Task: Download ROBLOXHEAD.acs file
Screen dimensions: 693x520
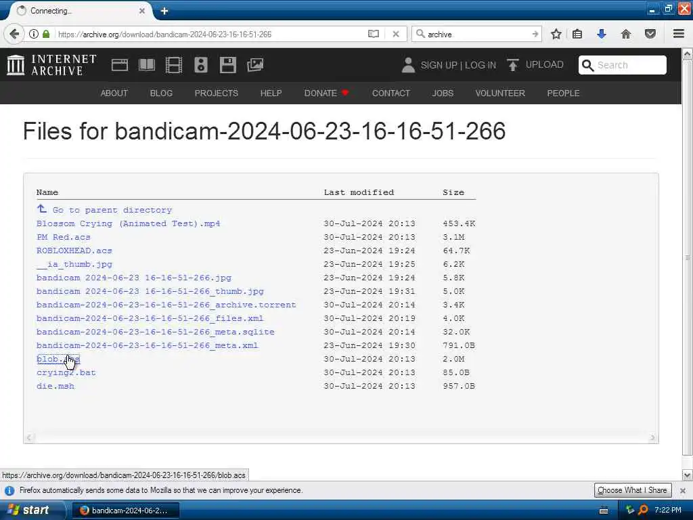Action: click(x=74, y=251)
